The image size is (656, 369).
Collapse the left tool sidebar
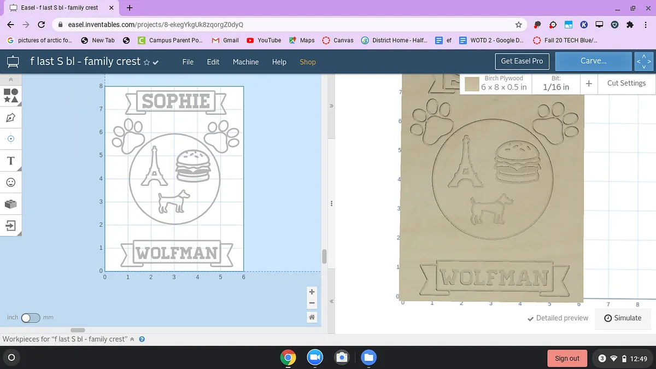click(x=10, y=79)
